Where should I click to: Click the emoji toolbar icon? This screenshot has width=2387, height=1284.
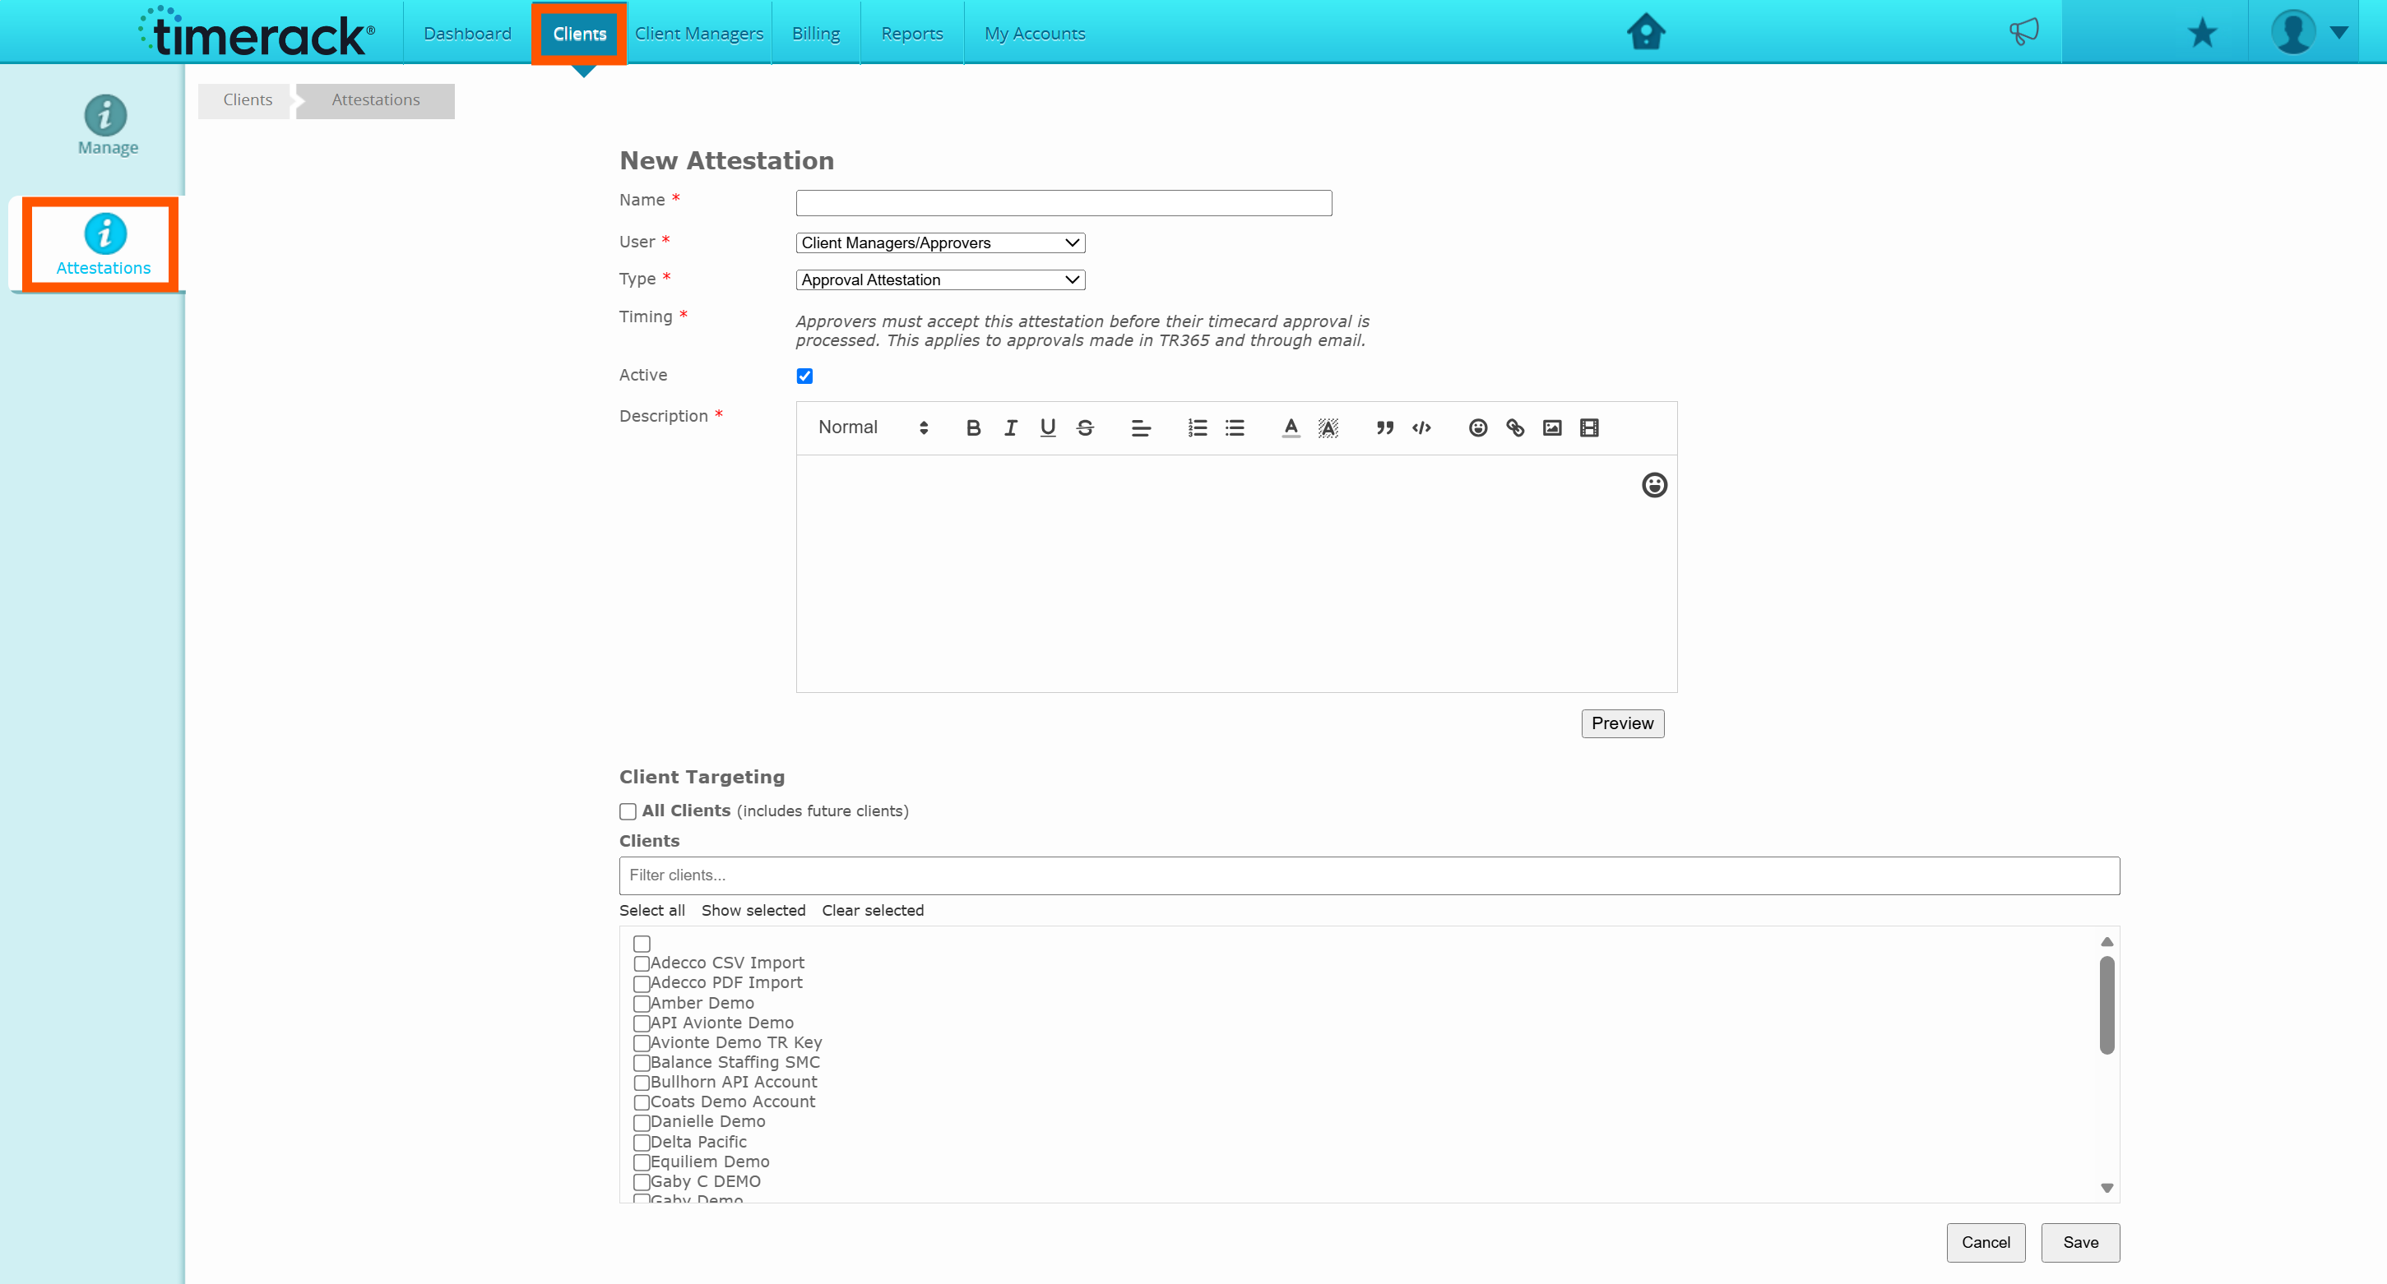[1478, 427]
